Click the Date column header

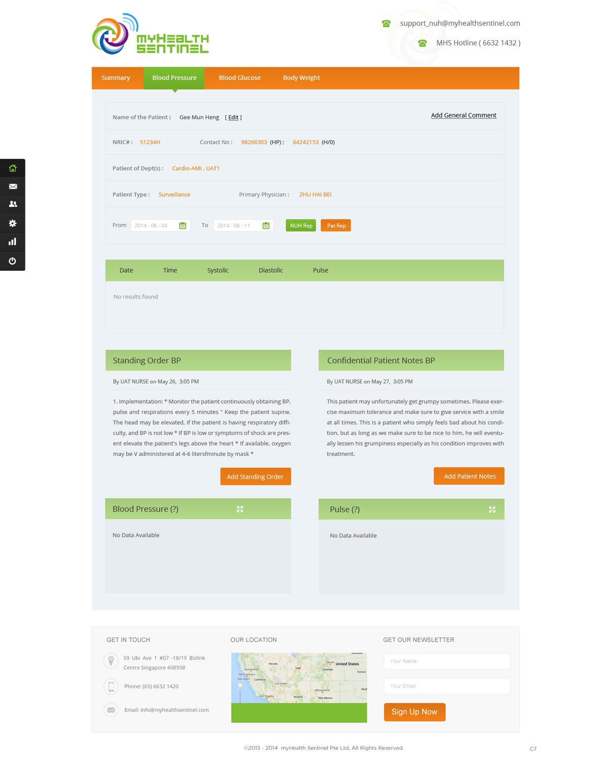point(126,270)
